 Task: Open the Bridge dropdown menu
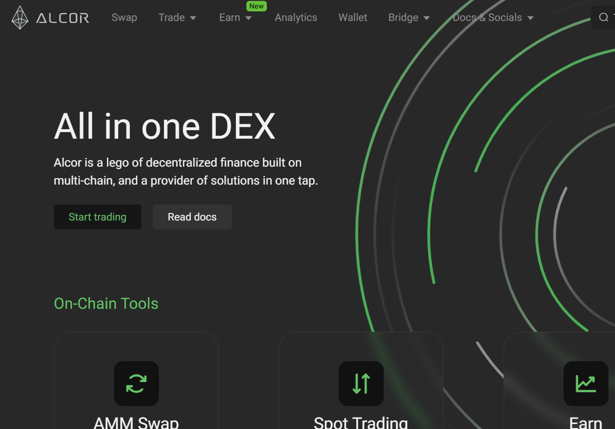click(x=409, y=17)
